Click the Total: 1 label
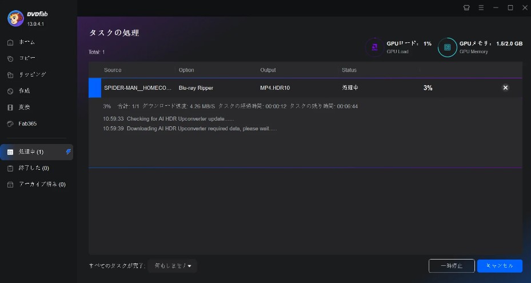This screenshot has height=283, width=531. click(97, 52)
